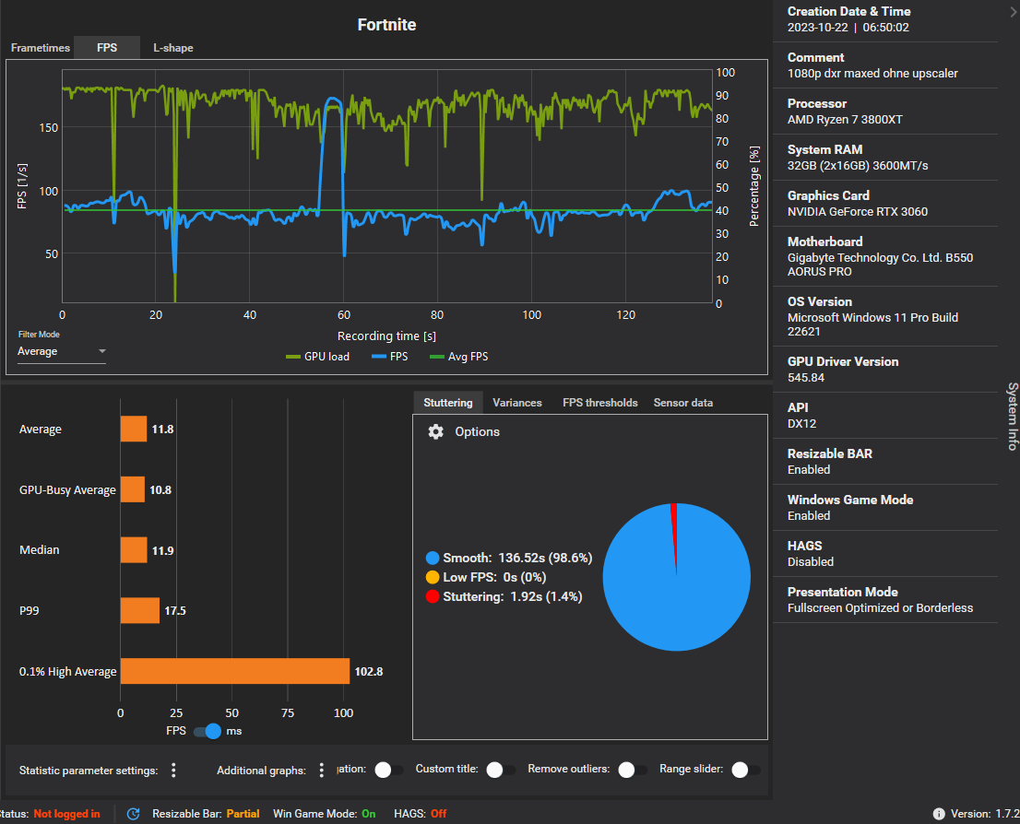Open Statistic parameter settings three-dot menu
1020x824 pixels.
point(173,770)
